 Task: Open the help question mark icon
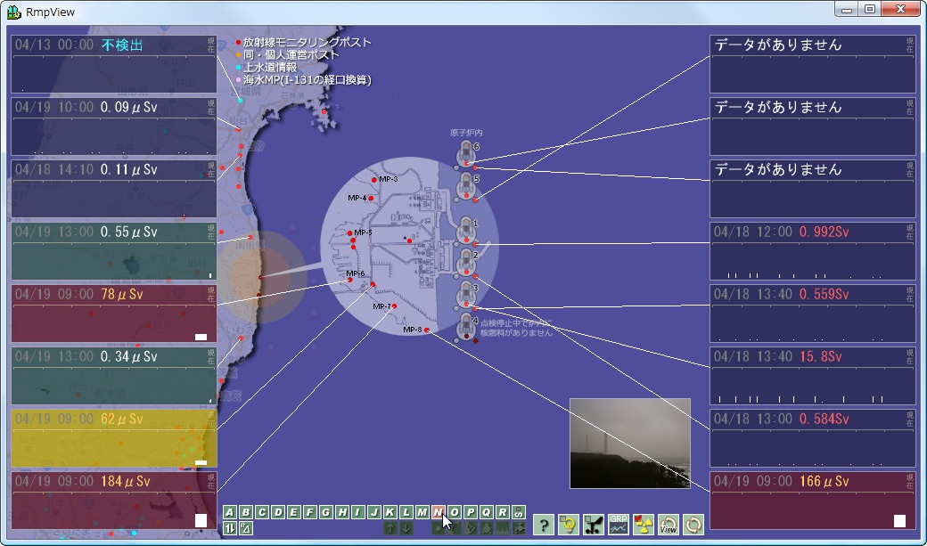point(544,524)
